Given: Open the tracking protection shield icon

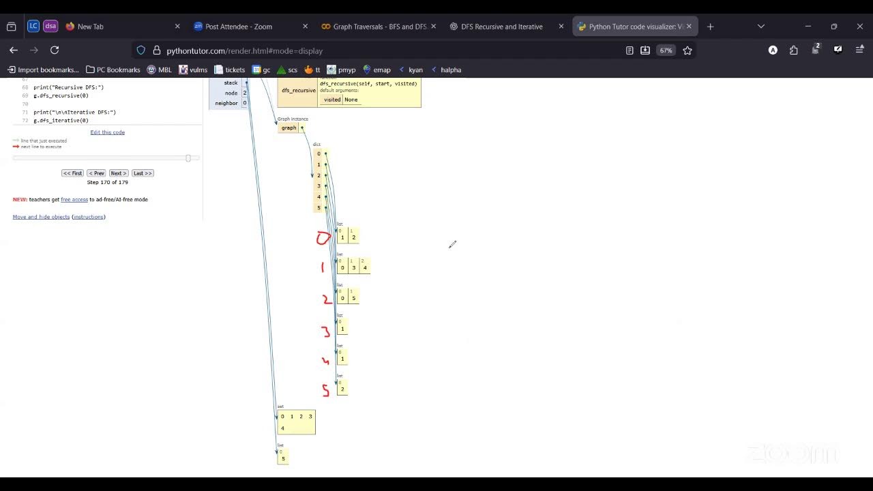Looking at the screenshot, I should [141, 50].
